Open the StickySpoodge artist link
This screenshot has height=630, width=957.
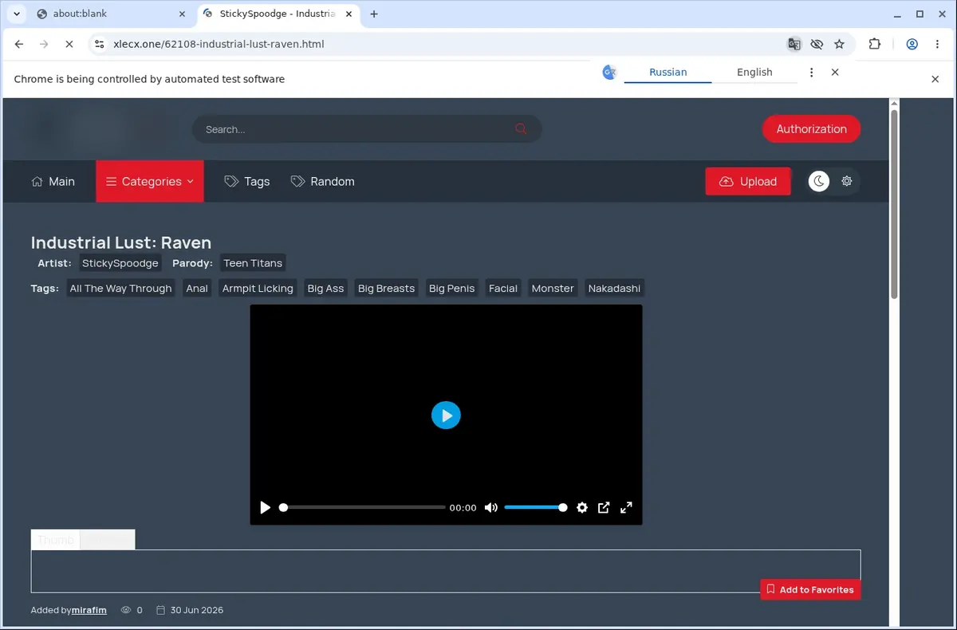point(120,263)
